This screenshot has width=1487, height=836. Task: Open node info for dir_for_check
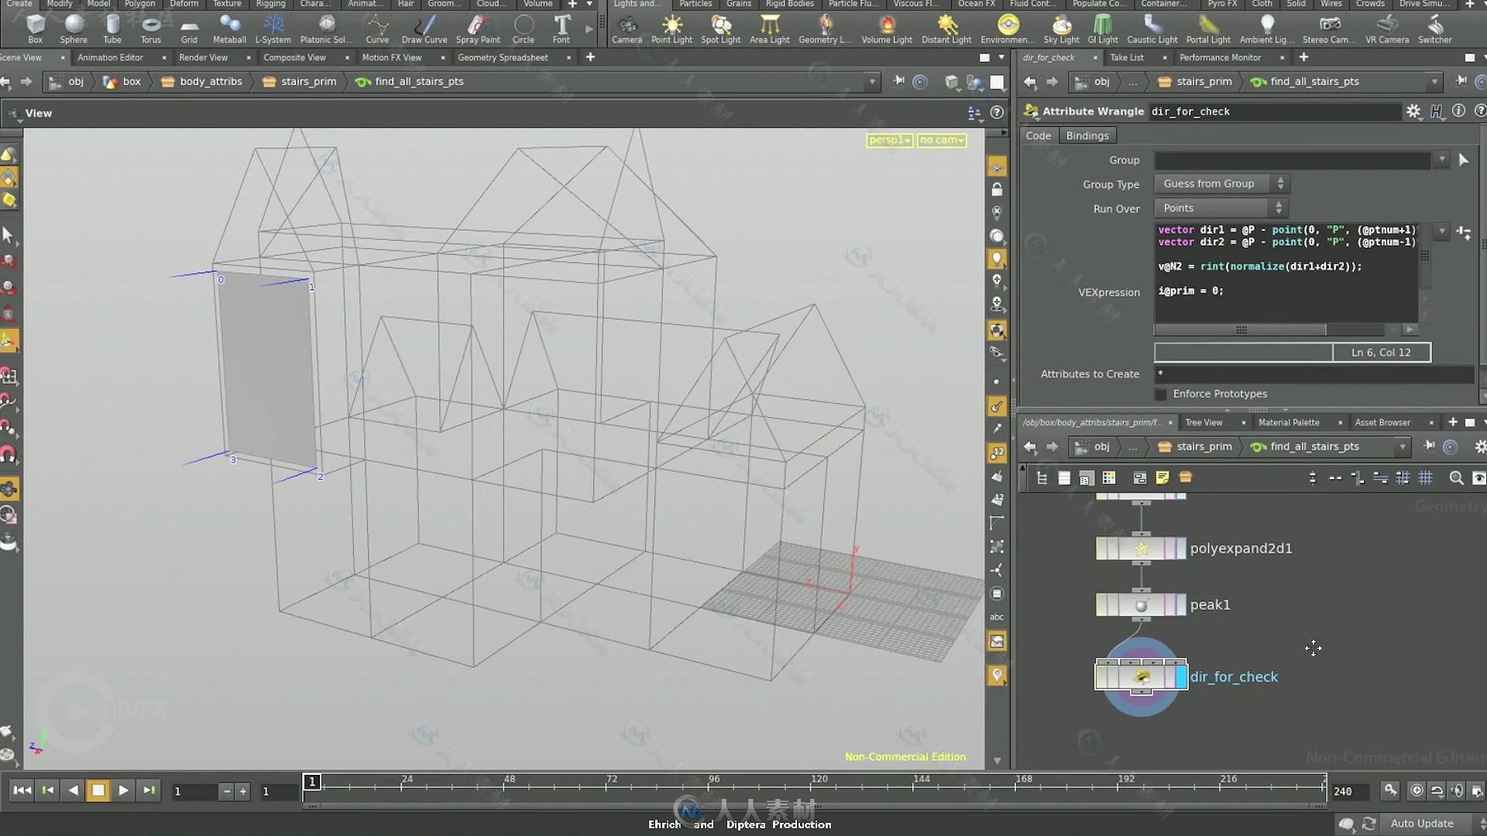point(1458,111)
